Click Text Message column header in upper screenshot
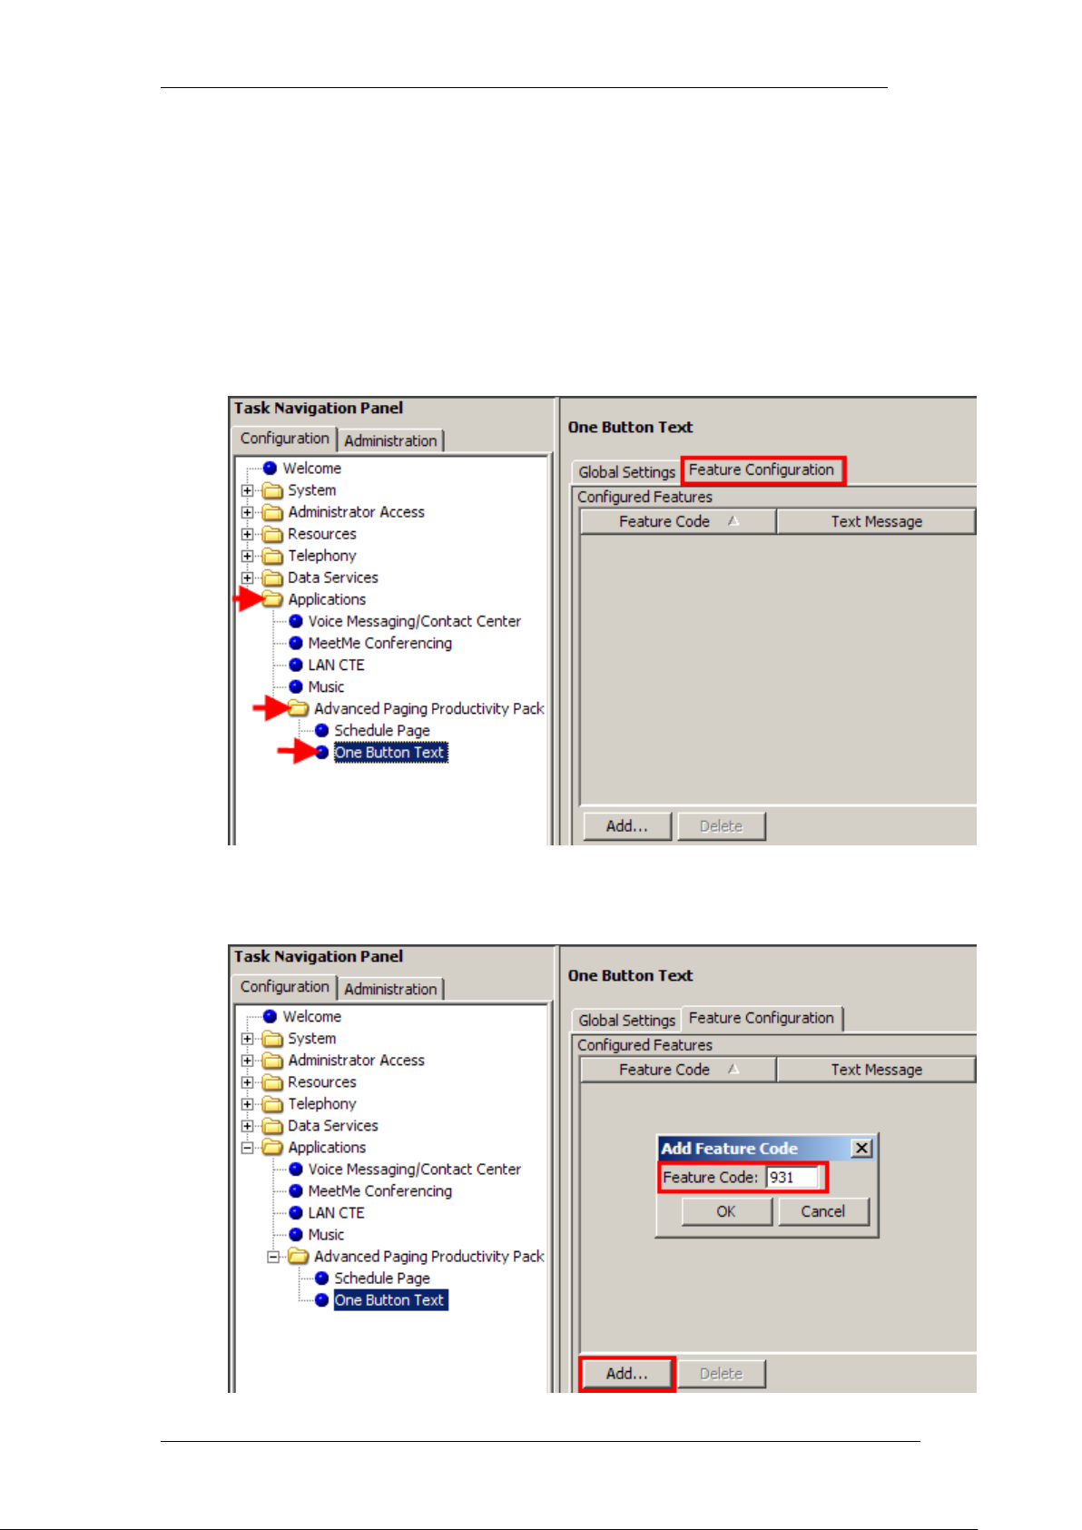The height and width of the screenshot is (1530, 1082). tap(876, 522)
